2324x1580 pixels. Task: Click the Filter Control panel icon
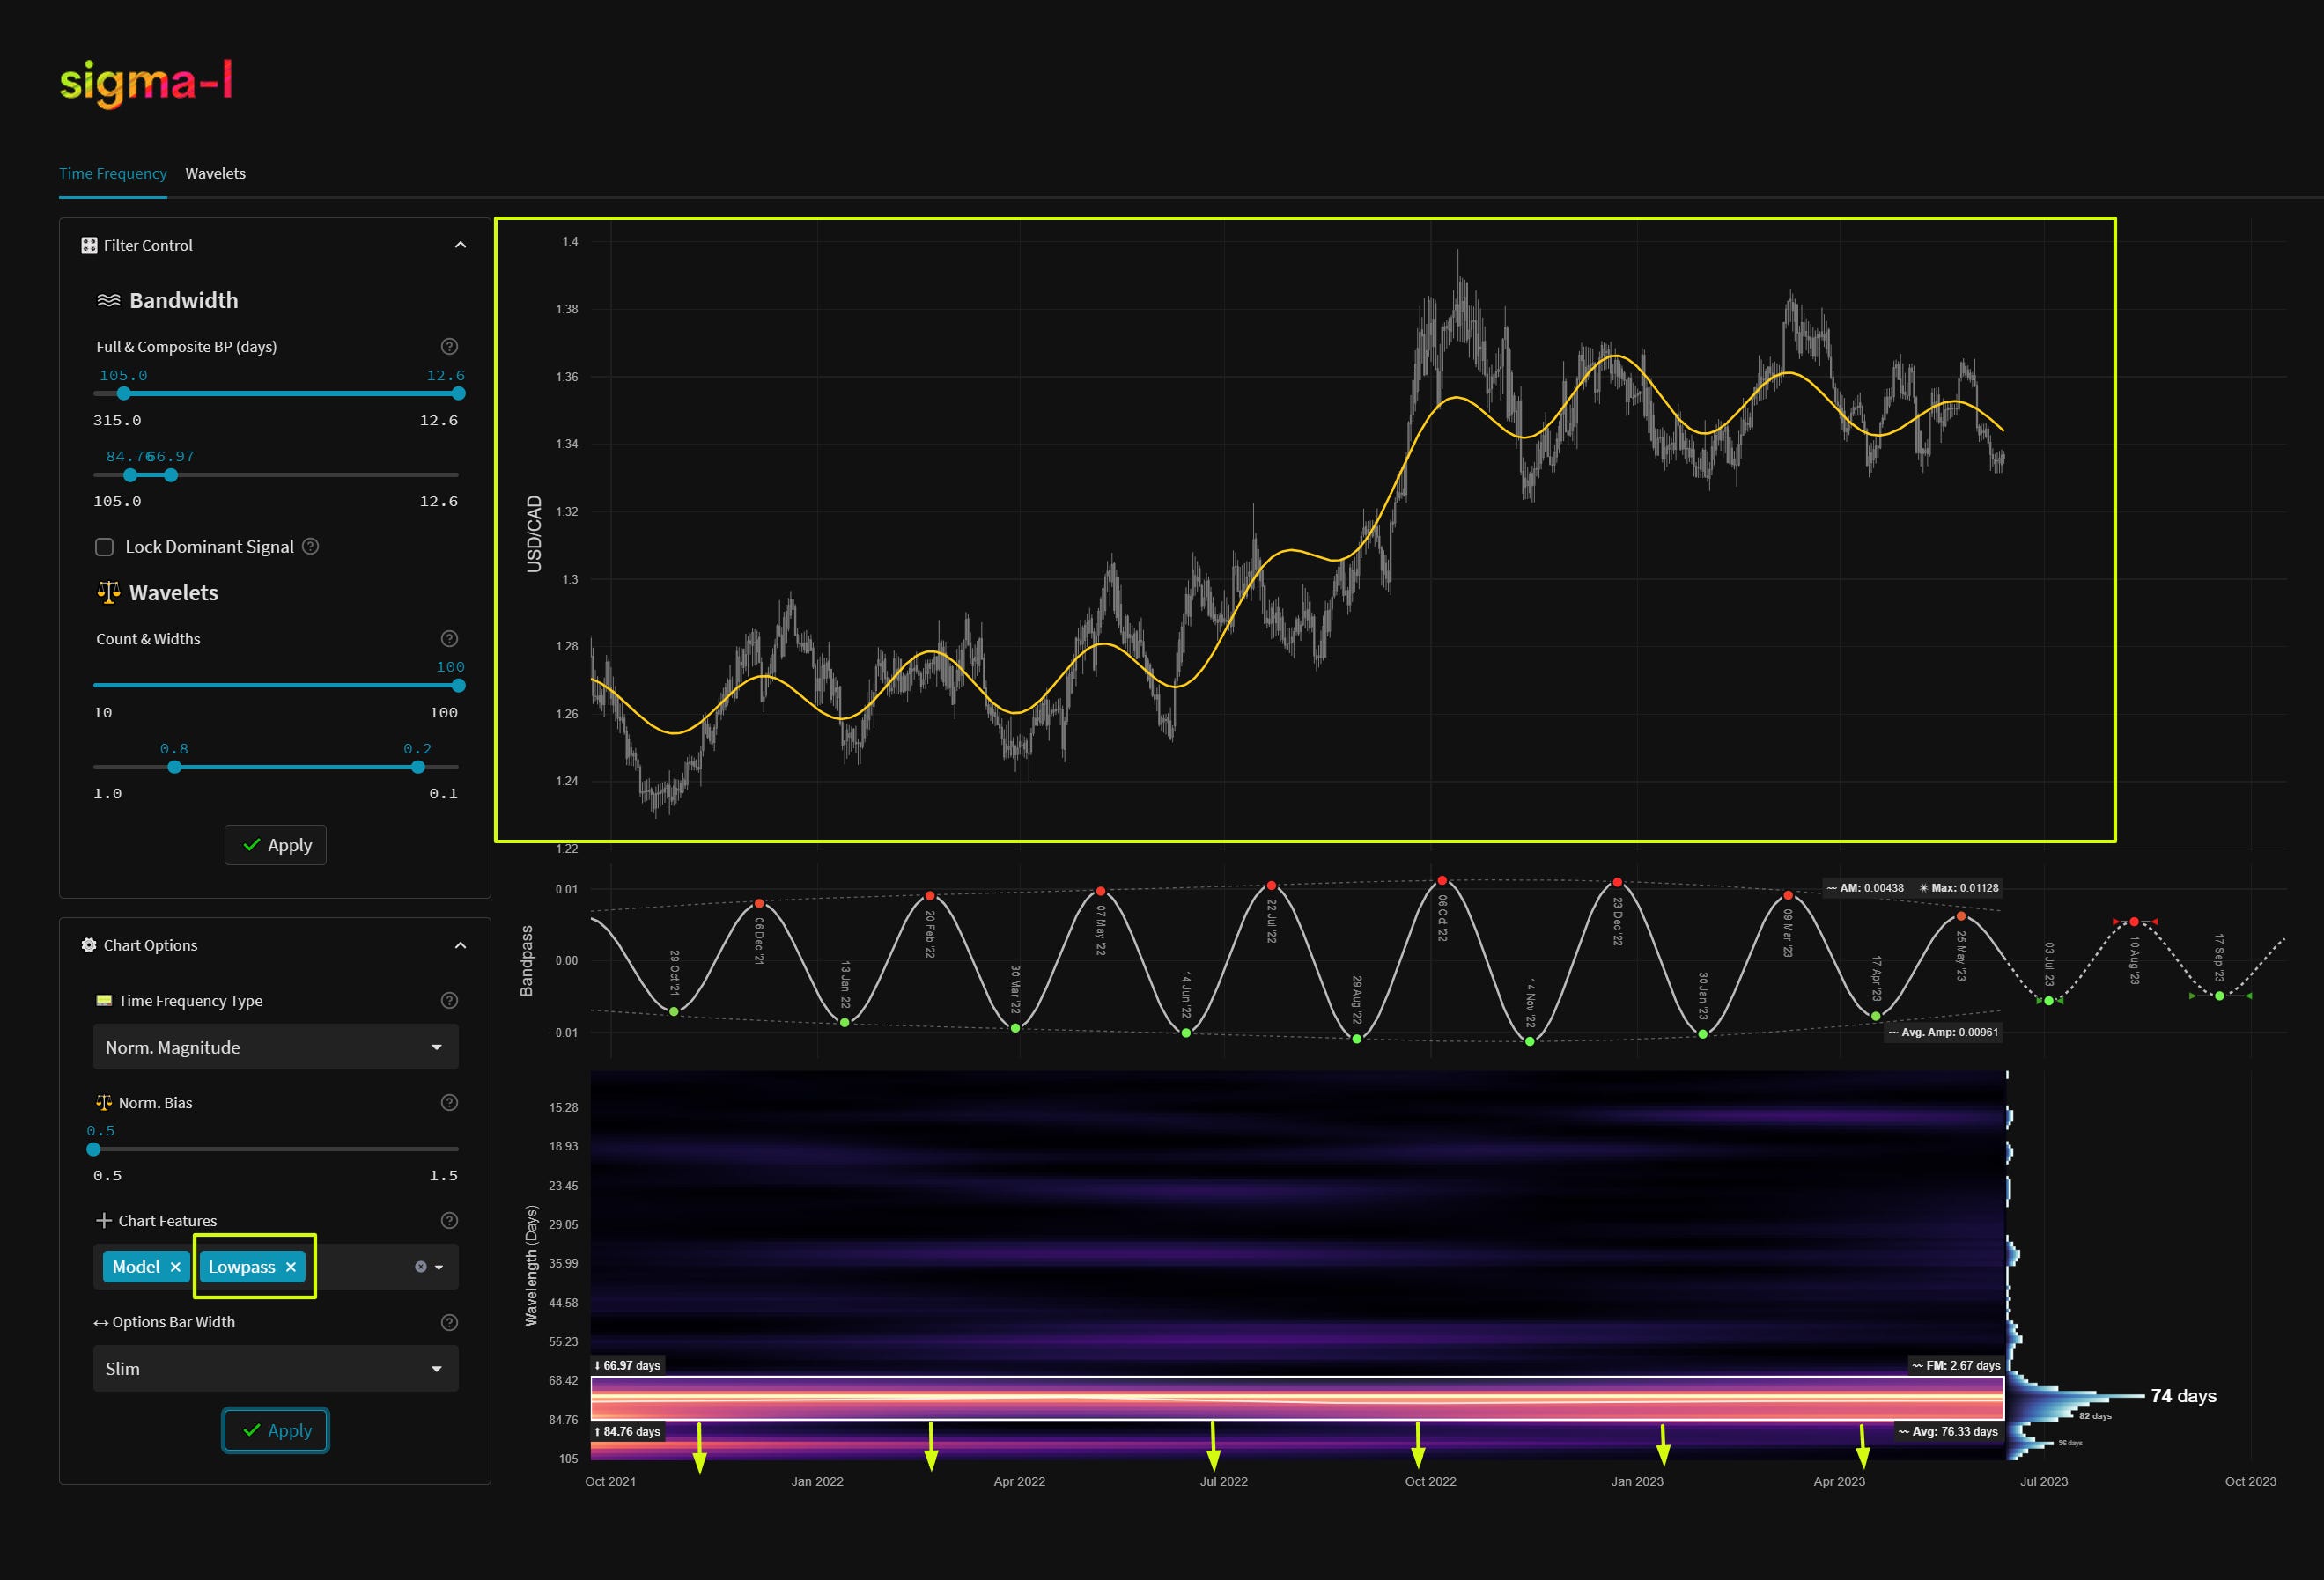click(x=89, y=245)
